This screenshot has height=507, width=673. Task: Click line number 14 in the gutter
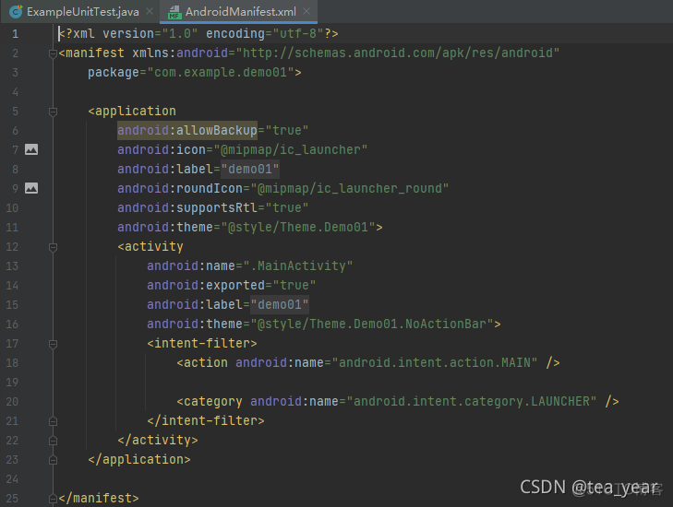(12, 286)
